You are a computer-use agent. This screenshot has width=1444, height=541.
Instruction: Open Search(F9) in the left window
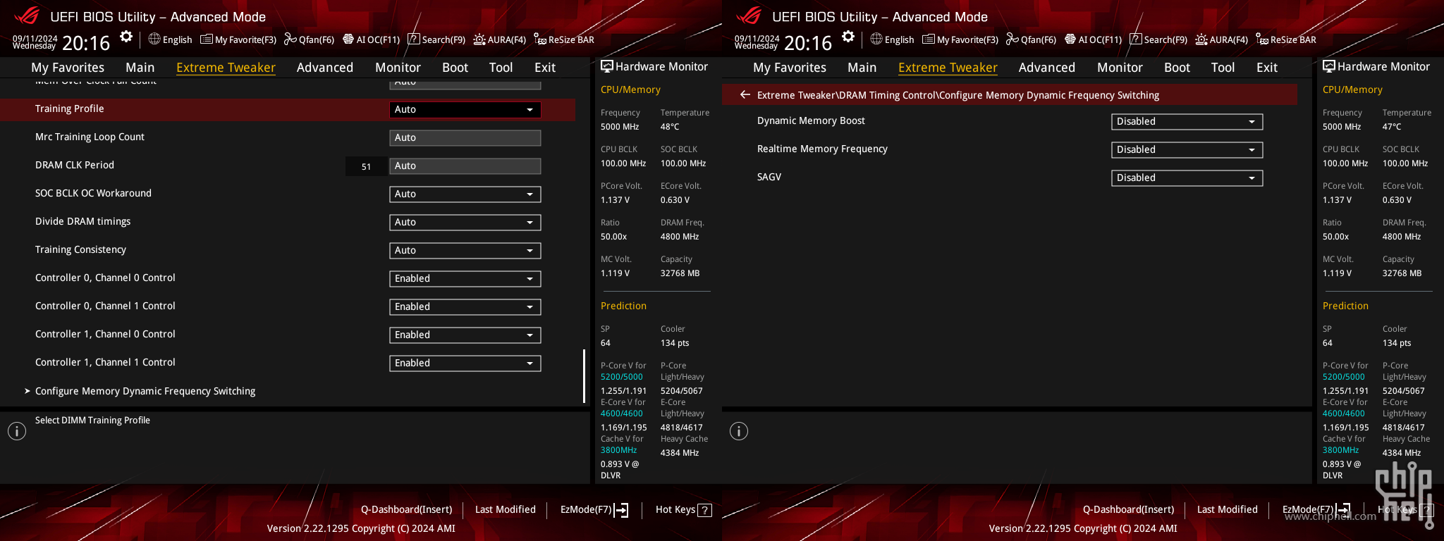tap(436, 40)
